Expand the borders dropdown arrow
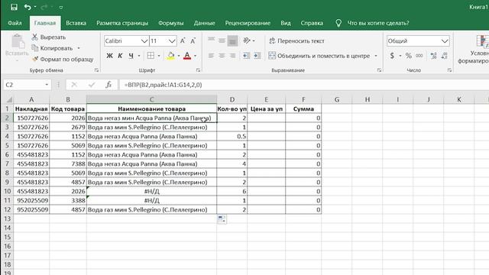The width and height of the screenshot is (489, 275). 159,56
